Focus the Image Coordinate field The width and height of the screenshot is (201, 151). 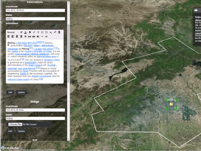coord(35,110)
